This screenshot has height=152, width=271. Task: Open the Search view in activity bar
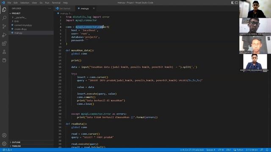click(4, 18)
